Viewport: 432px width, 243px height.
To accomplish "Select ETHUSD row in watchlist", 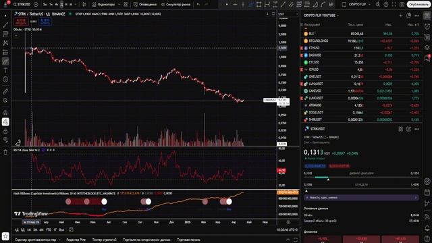I will (x=361, y=48).
